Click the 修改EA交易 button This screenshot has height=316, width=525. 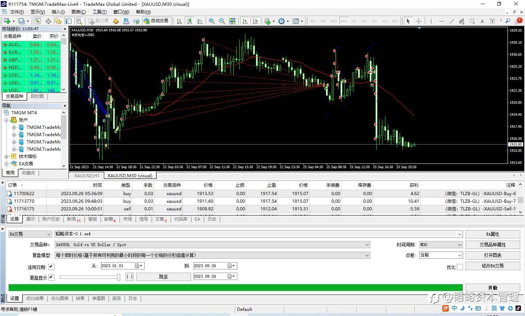point(493,266)
